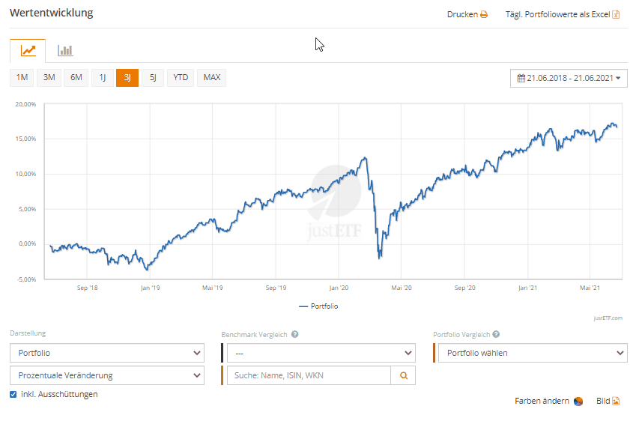Switch to the line chart tab
633x421 pixels.
point(28,51)
